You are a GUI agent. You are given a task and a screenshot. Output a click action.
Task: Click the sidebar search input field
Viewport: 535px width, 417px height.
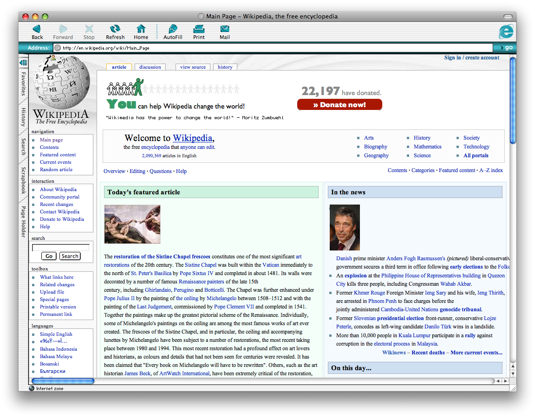(x=61, y=247)
